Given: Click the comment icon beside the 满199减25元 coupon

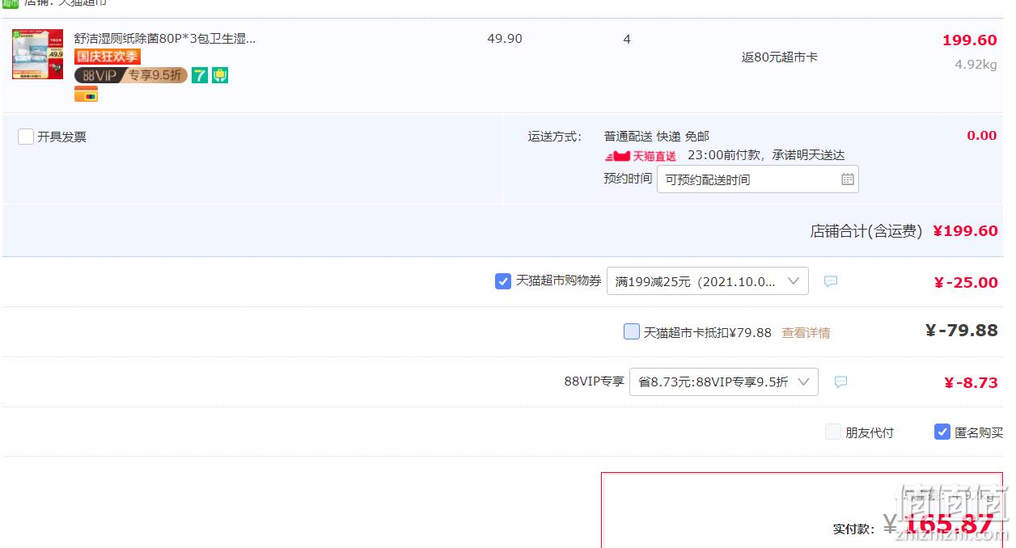Looking at the screenshot, I should (831, 281).
